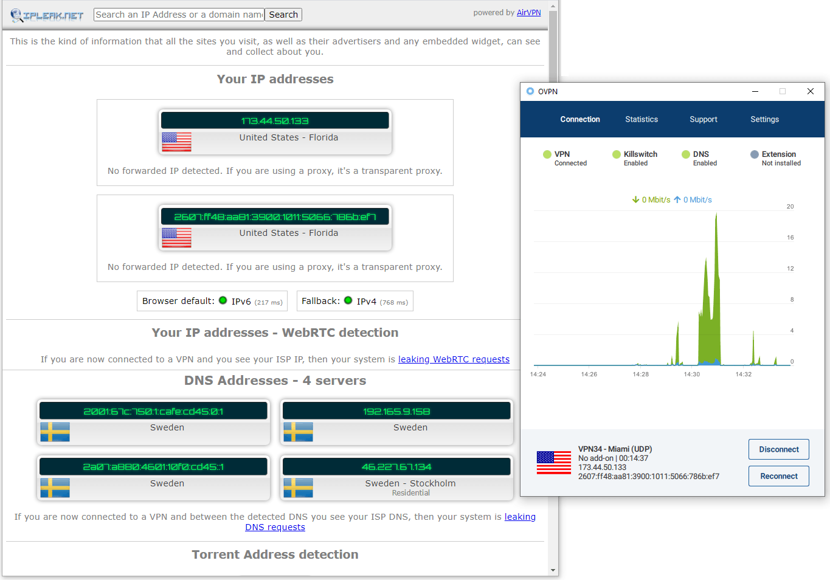Screen dimensions: 830x580
Task: Click inside the IP address search field
Action: click(178, 14)
